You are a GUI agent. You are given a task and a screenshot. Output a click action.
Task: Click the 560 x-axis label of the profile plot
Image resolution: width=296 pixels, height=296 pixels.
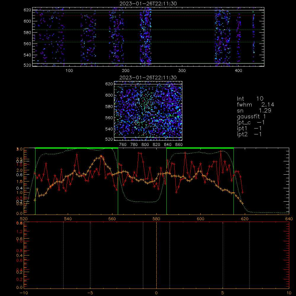112,219
